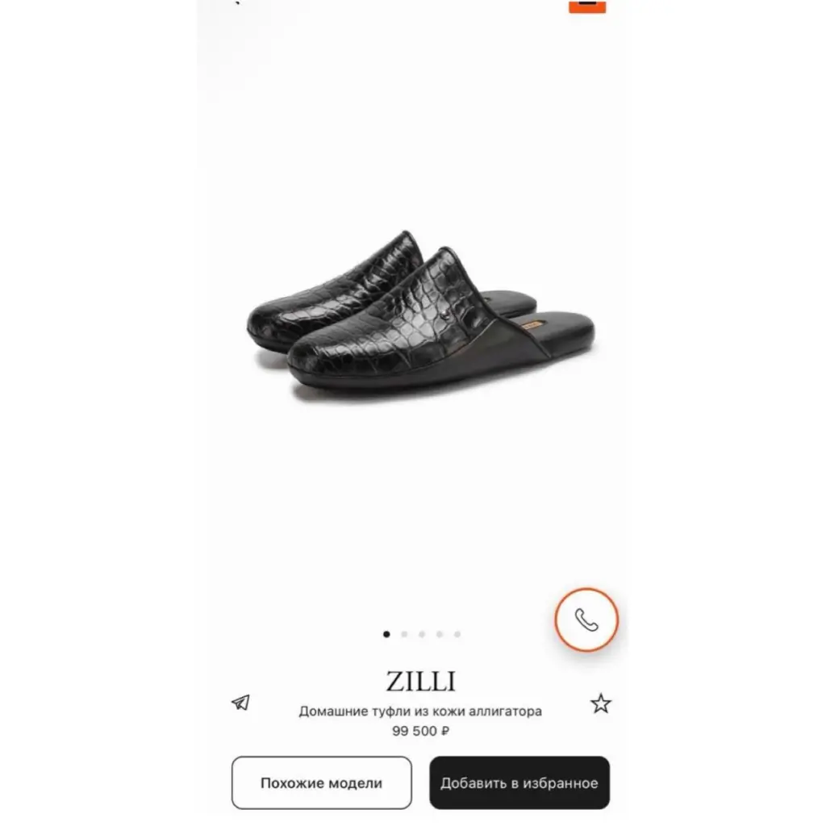Tap description 'Домашние туфли из кожи аллигатора'

pos(420,711)
